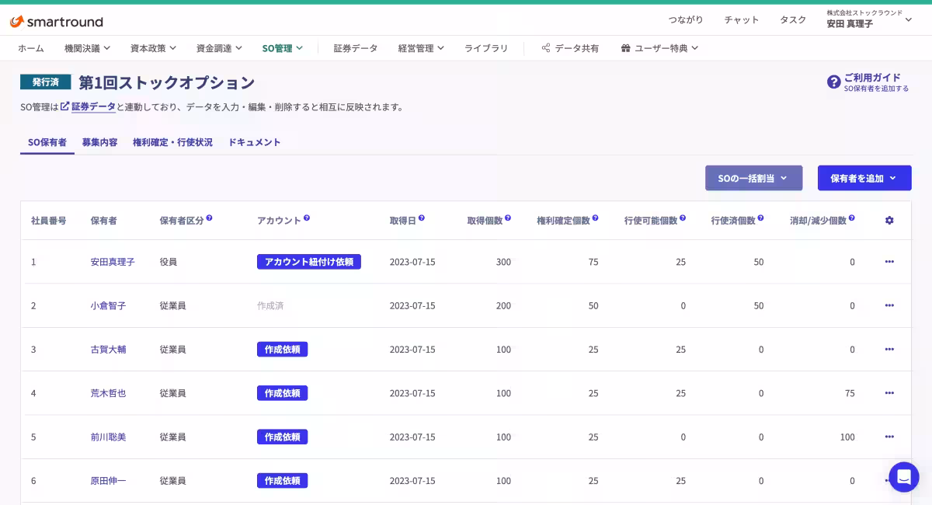Click help icon next to 消却/減少個数
Screen dimensions: 932x505
click(x=852, y=218)
